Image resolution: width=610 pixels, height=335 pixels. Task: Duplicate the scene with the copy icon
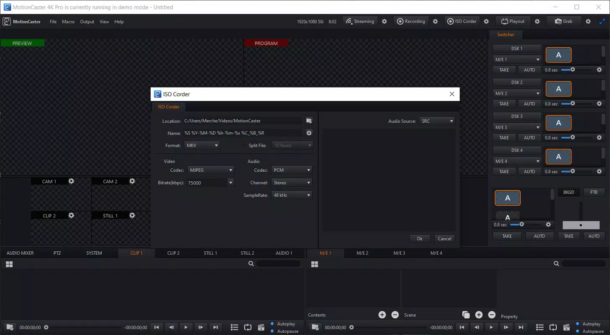pos(466,315)
